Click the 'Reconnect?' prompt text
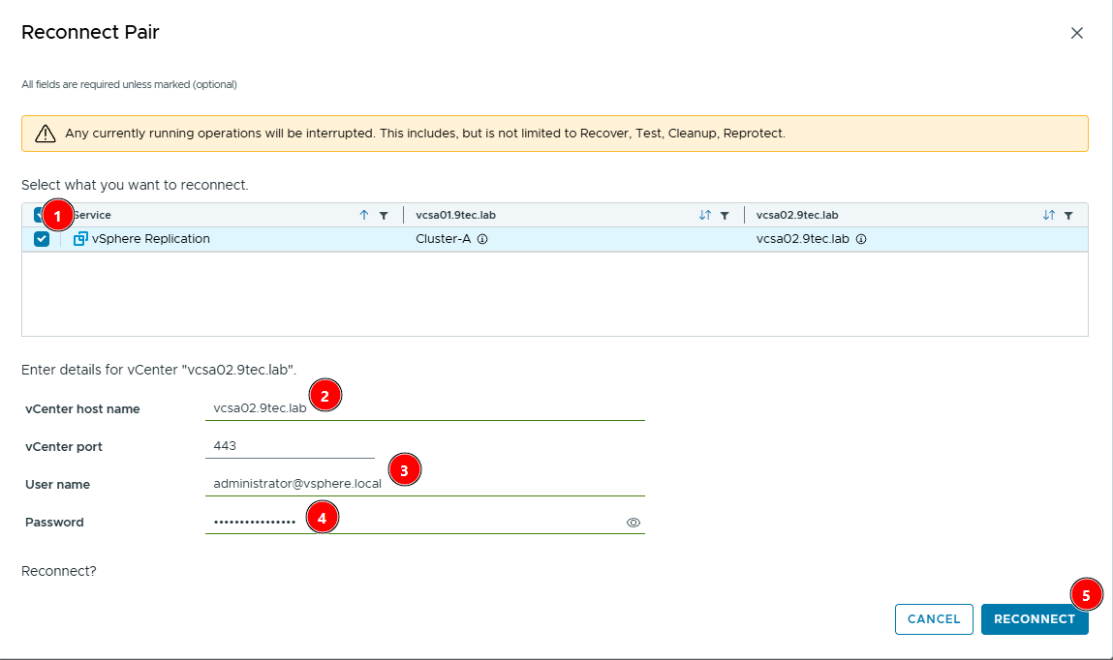This screenshot has height=660, width=1113. pos(59,571)
